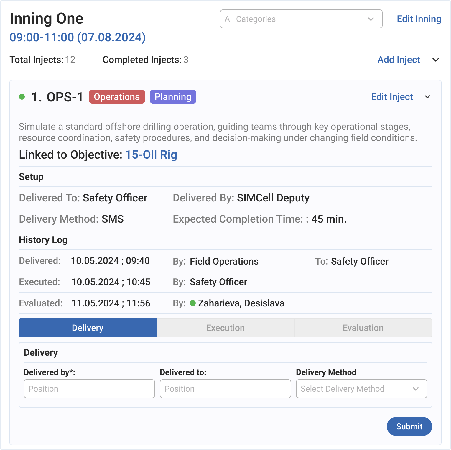Open the All Categories dropdown
Screen dimensions: 451x450
(x=301, y=19)
